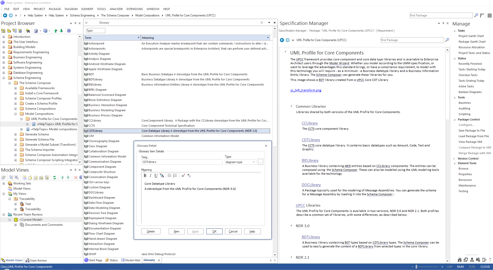Toggle bold formatting in Meaning editor
Image resolution: width=493 pixels, height=270 pixels.
145,176
